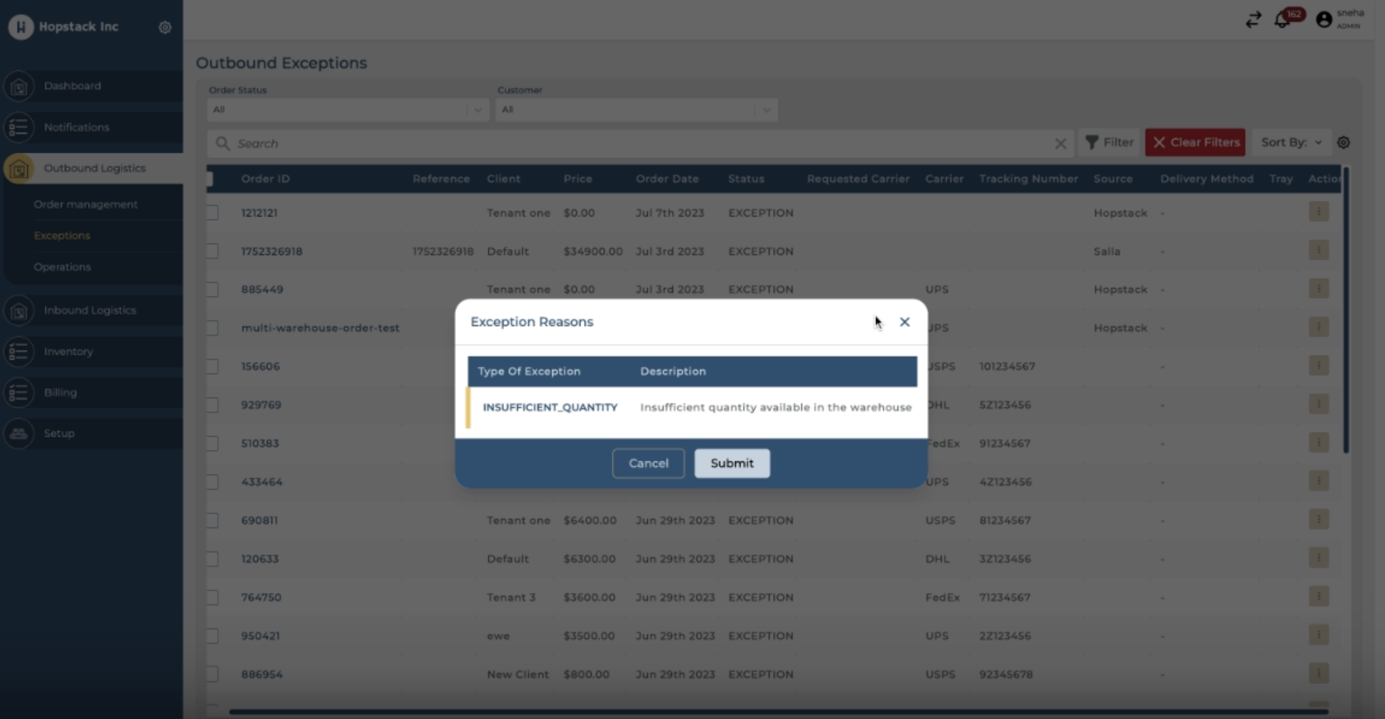Viewport: 1385px width, 719px height.
Task: Click Cancel in the dialog
Action: [648, 463]
